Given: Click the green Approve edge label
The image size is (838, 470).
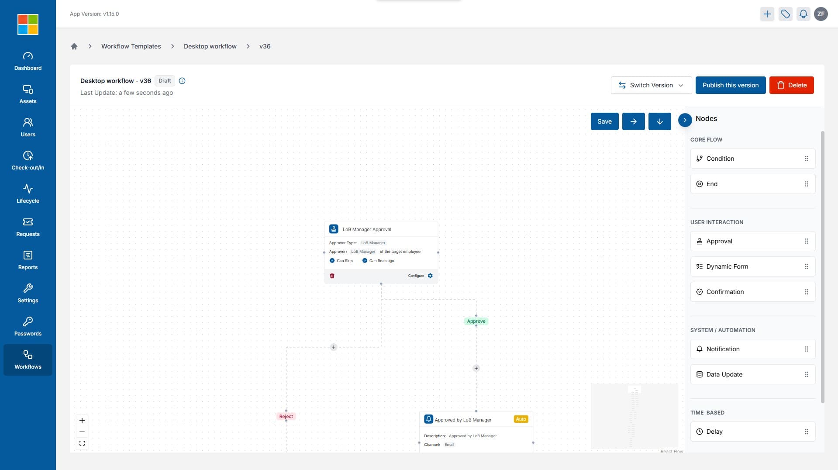Looking at the screenshot, I should coord(476,321).
